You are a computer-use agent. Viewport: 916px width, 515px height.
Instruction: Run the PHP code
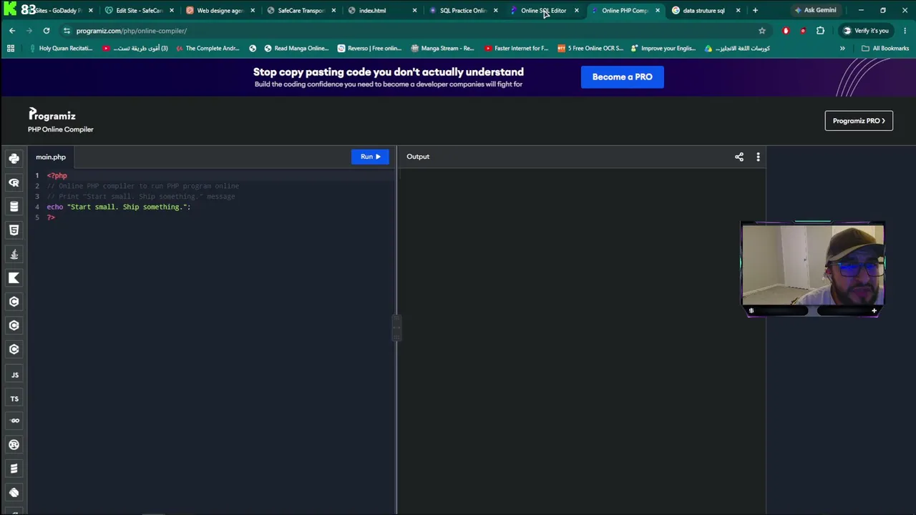click(x=370, y=157)
